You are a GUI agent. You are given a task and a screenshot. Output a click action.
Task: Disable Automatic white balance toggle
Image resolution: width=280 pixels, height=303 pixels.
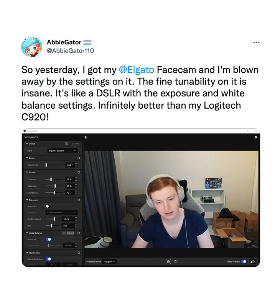(48, 239)
